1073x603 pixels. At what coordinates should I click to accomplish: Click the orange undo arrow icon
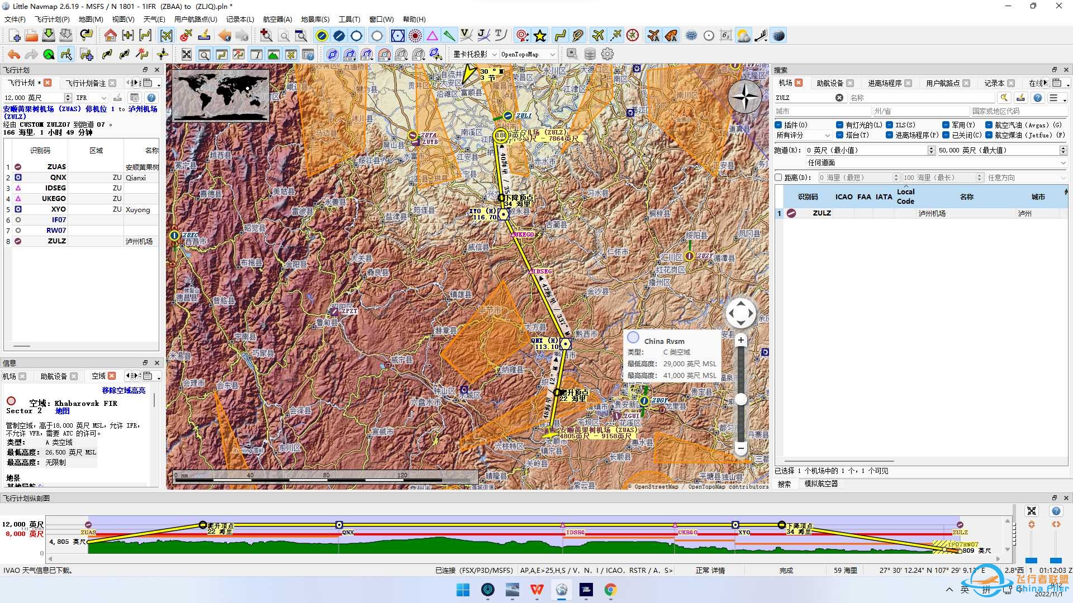pyautogui.click(x=14, y=54)
